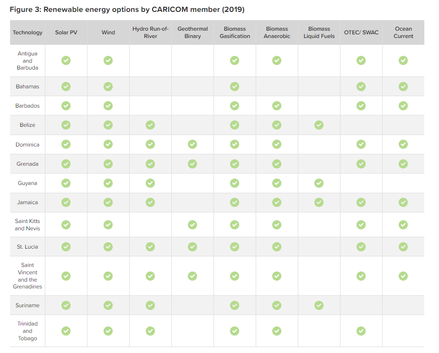Click the 'Biomass Gasification' column header
Screen dimensions: 439x353
pyautogui.click(x=235, y=33)
